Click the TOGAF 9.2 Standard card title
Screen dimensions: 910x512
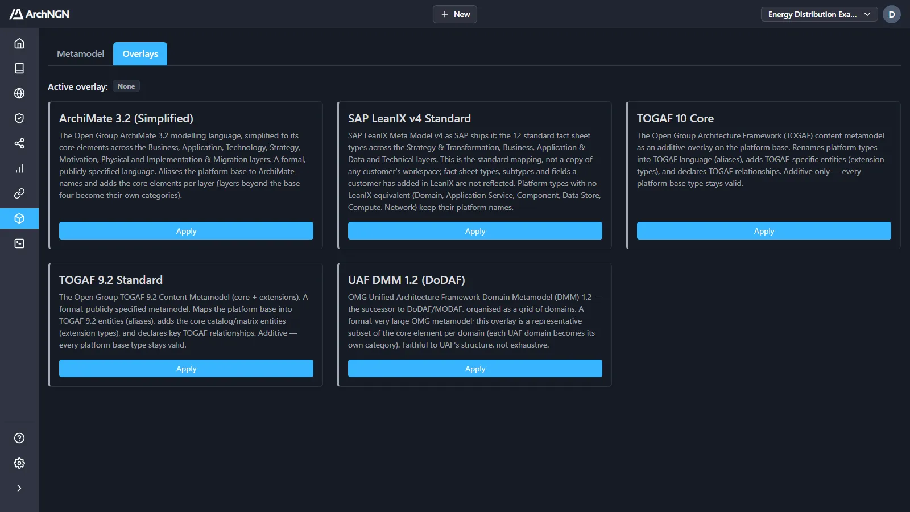[111, 280]
